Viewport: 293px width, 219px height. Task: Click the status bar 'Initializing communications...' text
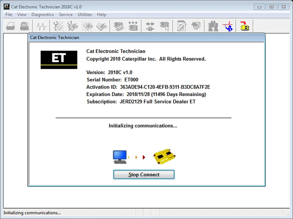tap(32, 213)
